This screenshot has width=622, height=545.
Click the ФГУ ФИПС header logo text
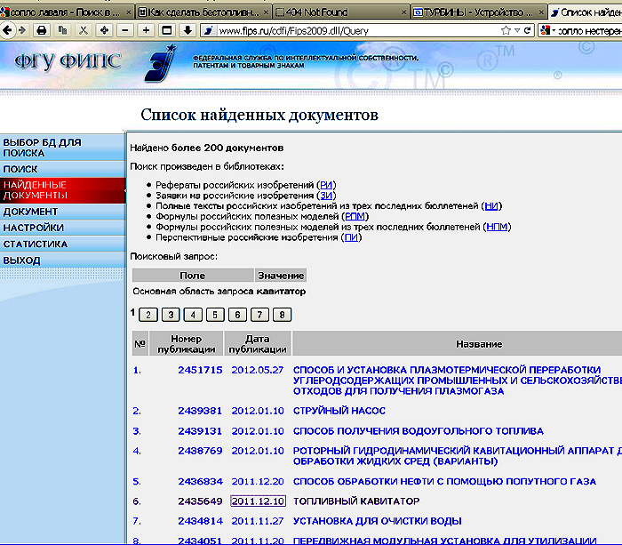[68, 62]
